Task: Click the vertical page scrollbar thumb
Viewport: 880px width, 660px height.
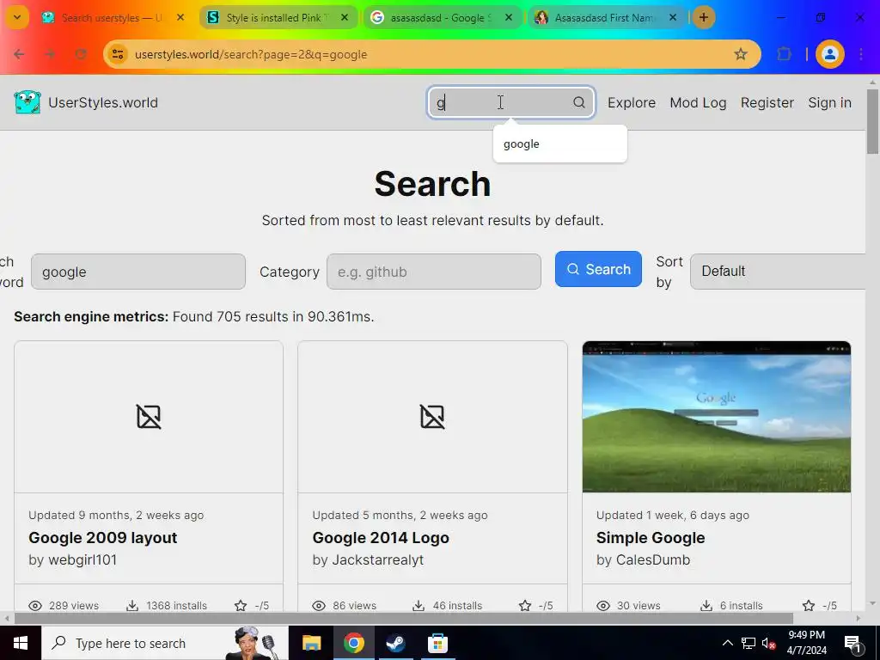Action: tap(872, 121)
